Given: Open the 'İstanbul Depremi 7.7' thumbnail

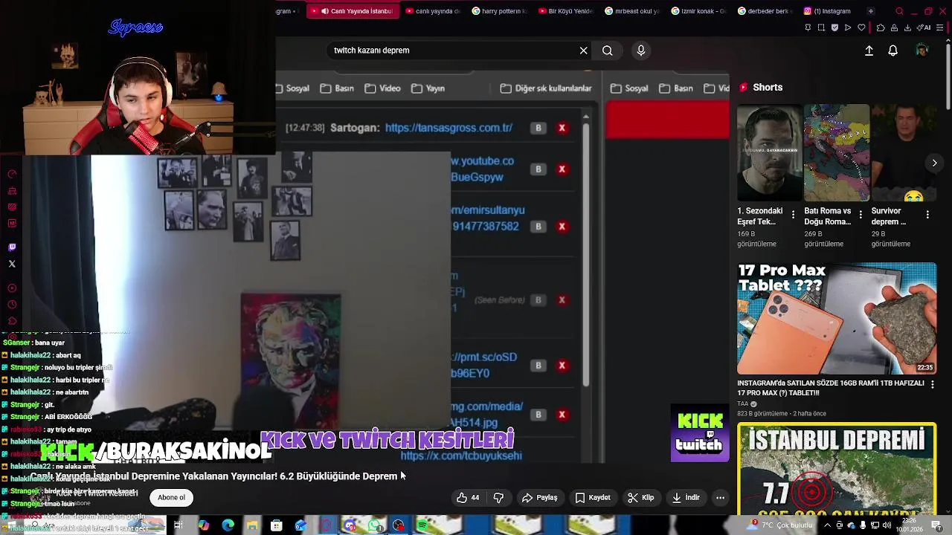Looking at the screenshot, I should (837, 470).
